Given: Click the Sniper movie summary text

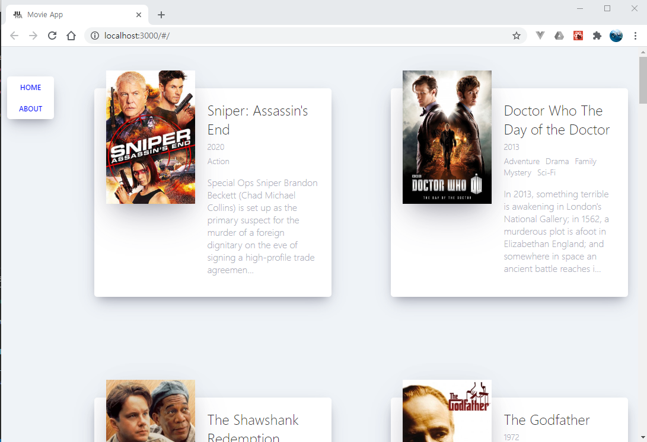Looking at the screenshot, I should 263,226.
